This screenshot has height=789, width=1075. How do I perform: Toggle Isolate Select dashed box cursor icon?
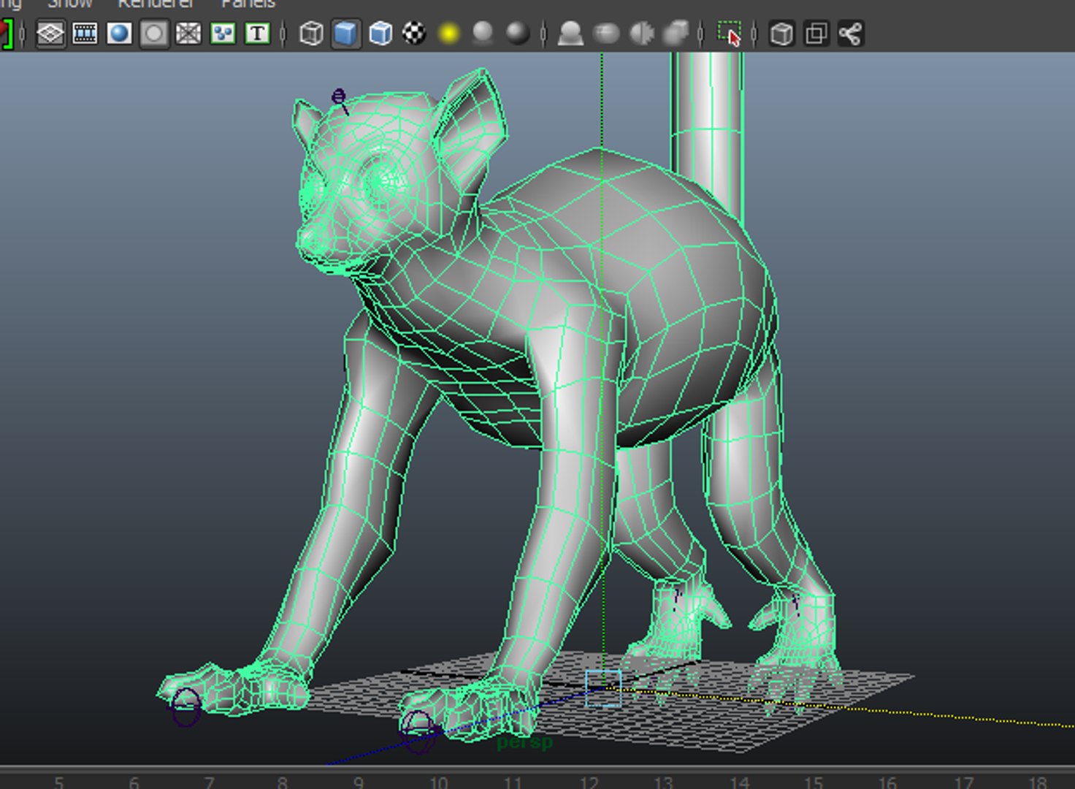tap(729, 34)
